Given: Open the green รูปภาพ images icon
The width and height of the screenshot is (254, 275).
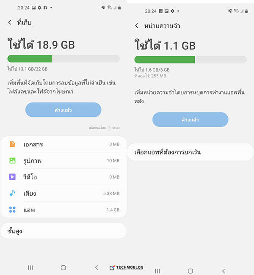Looking at the screenshot, I should click(x=12, y=160).
